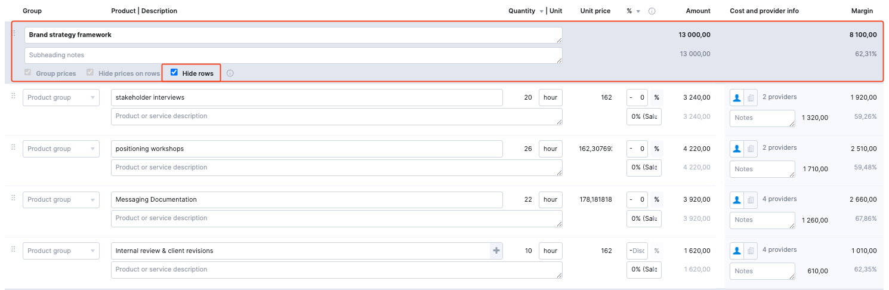Toggle the Group prices checkbox
Image resolution: width=889 pixels, height=290 pixels.
point(27,73)
